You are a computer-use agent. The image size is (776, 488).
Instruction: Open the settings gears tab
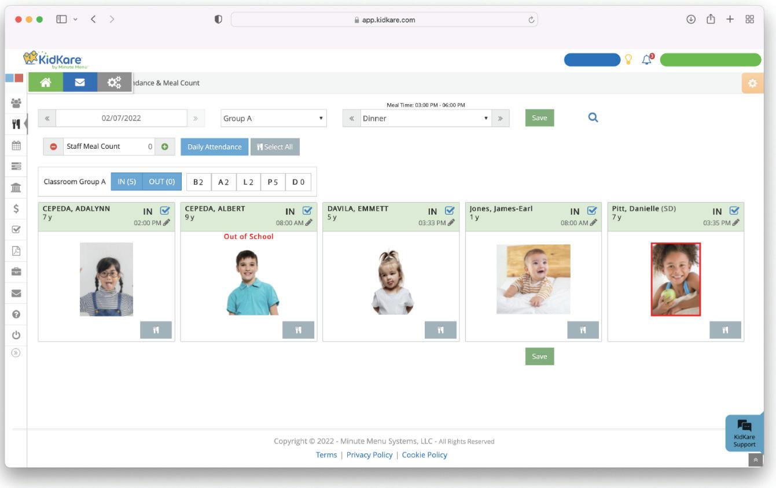click(115, 83)
